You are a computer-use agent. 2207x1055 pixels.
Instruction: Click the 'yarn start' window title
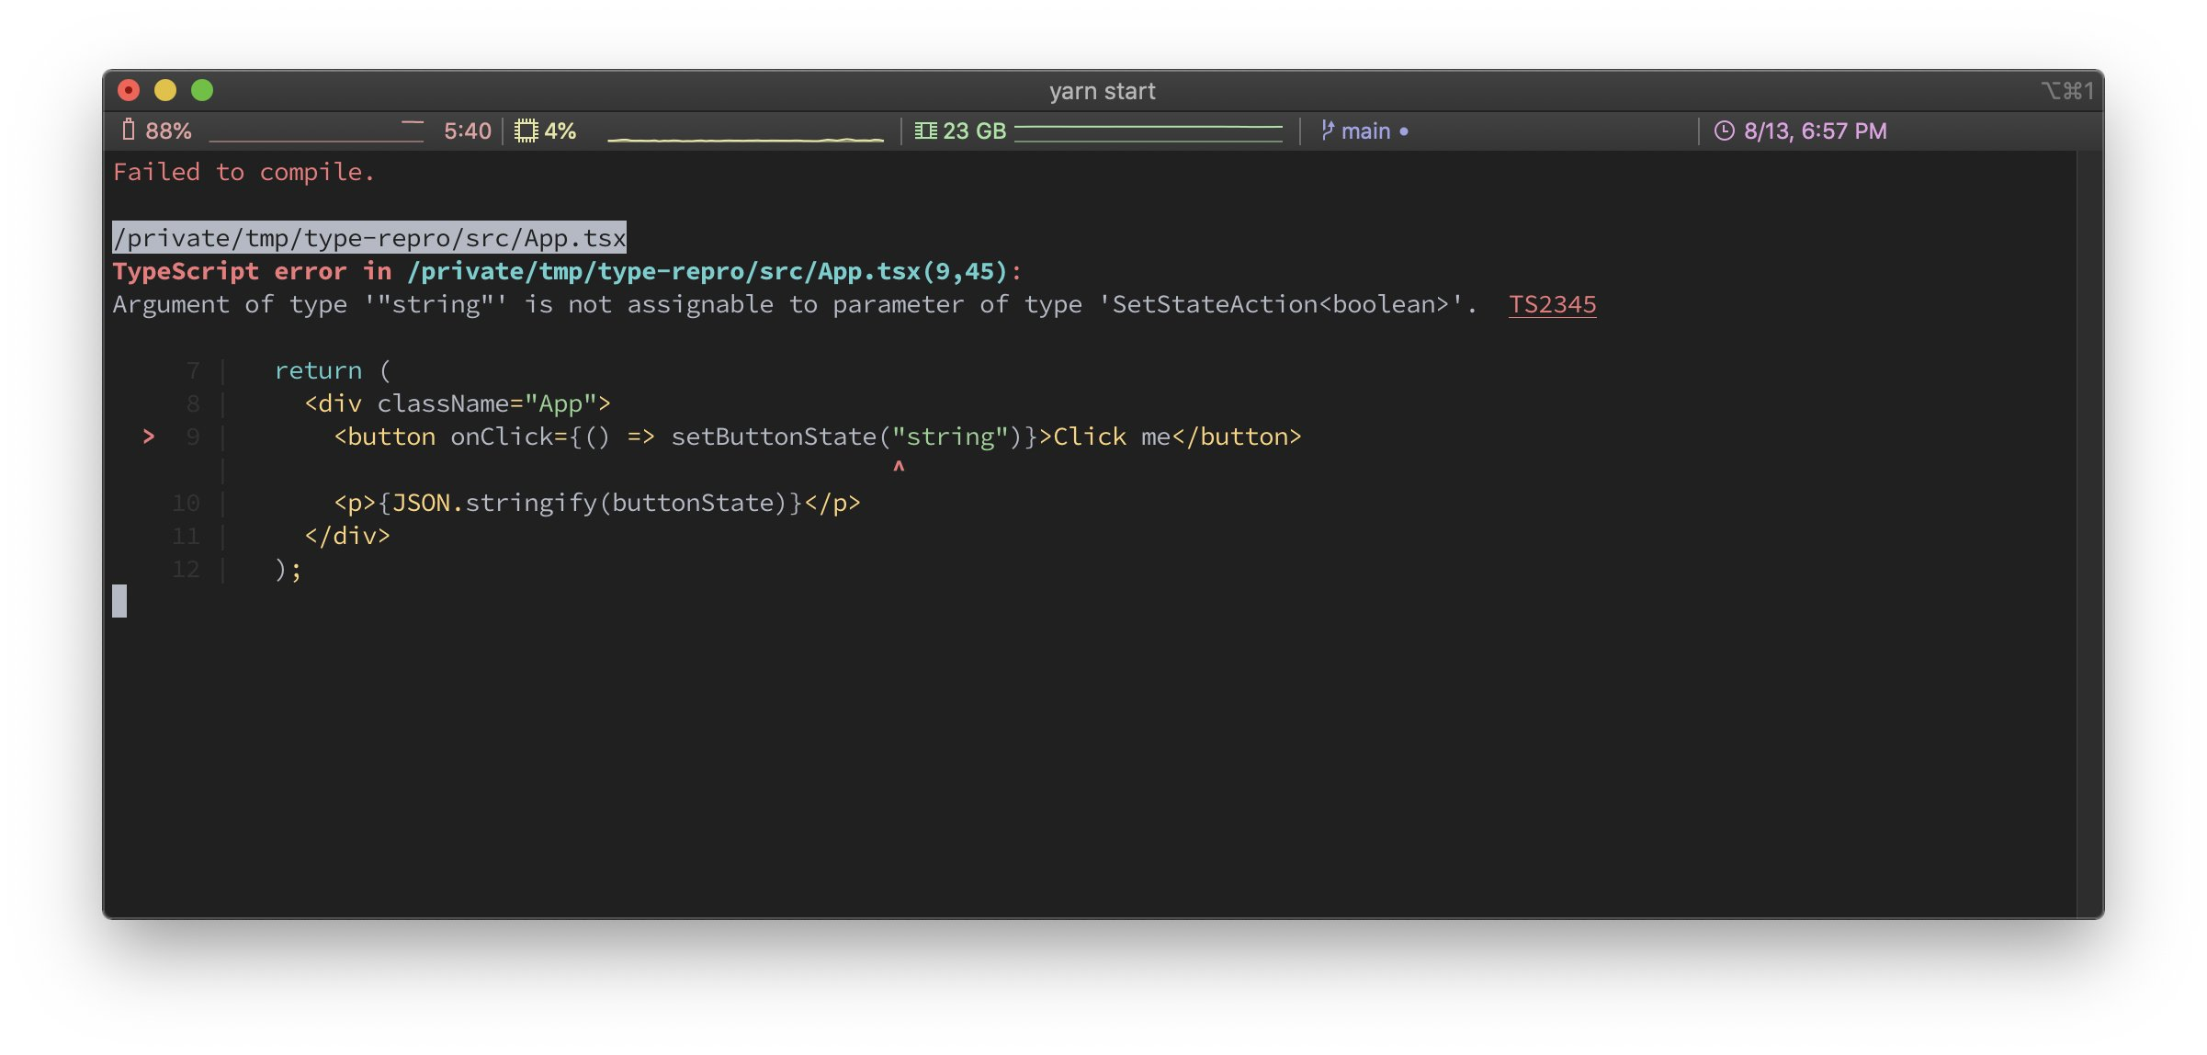pyautogui.click(x=1102, y=91)
